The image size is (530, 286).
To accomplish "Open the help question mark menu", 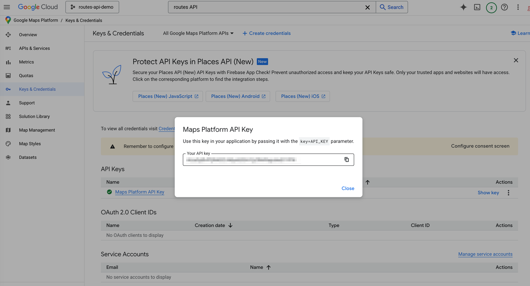I will tap(504, 7).
